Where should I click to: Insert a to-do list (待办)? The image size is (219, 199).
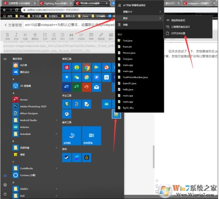(63, 36)
